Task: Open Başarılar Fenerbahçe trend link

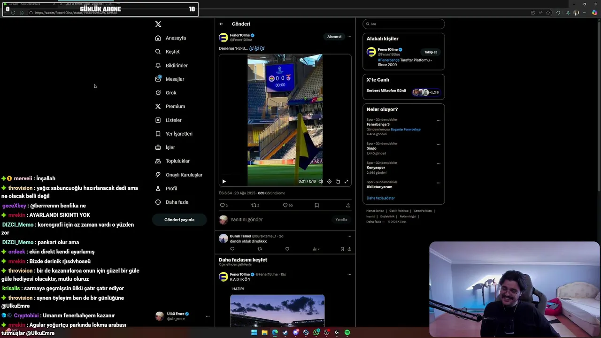Action: point(406,130)
